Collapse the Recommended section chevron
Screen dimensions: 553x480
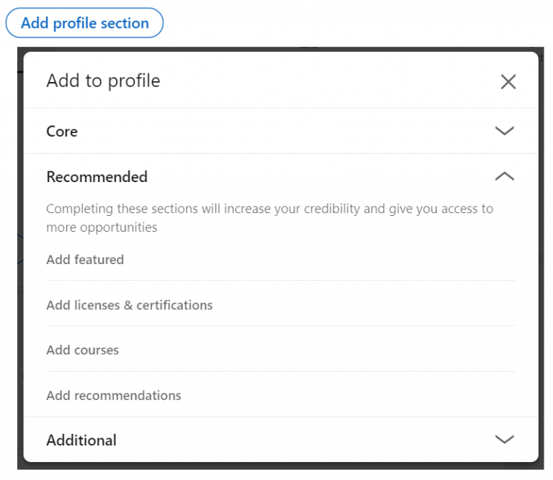(x=505, y=176)
